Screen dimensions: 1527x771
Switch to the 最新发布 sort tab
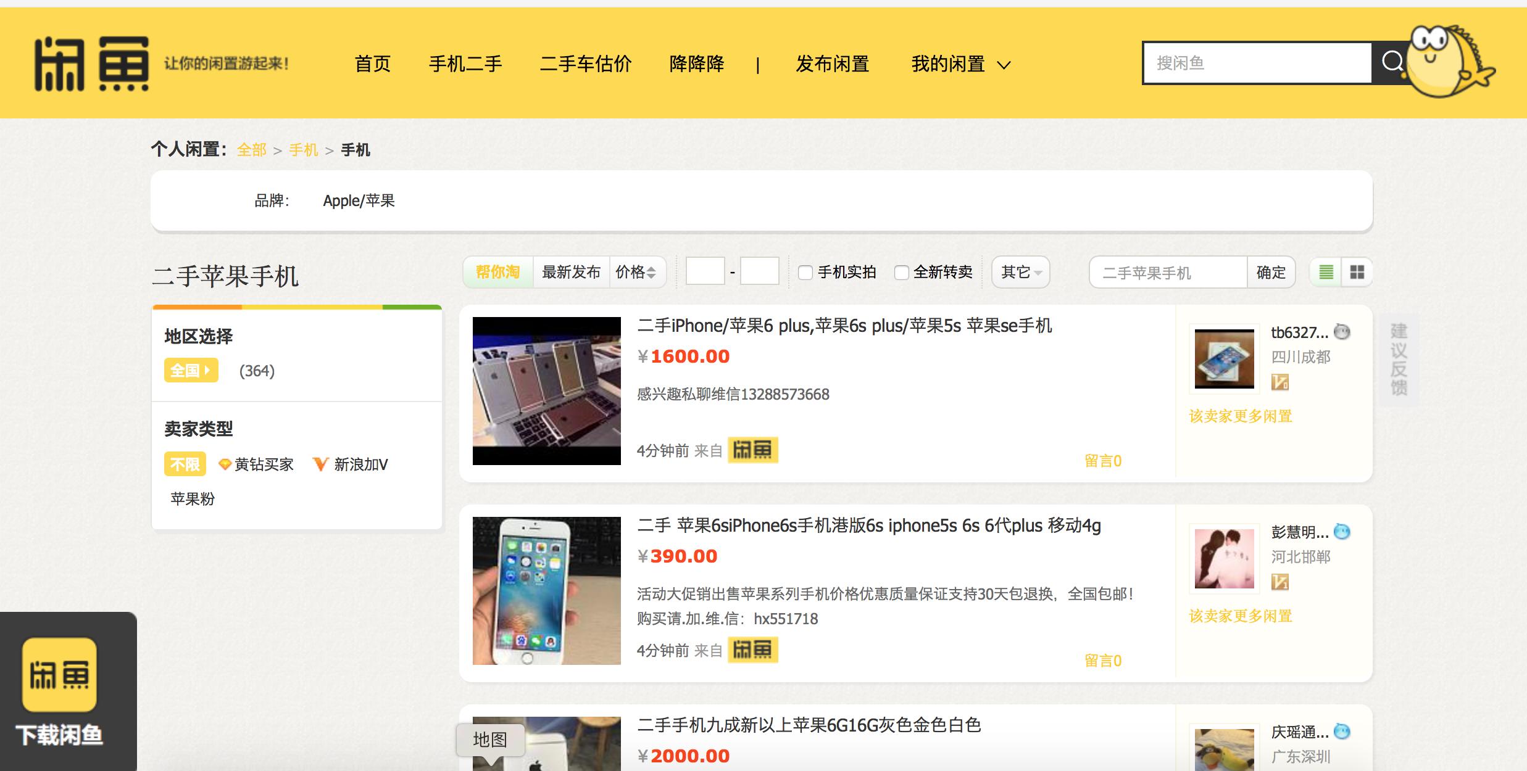click(571, 271)
